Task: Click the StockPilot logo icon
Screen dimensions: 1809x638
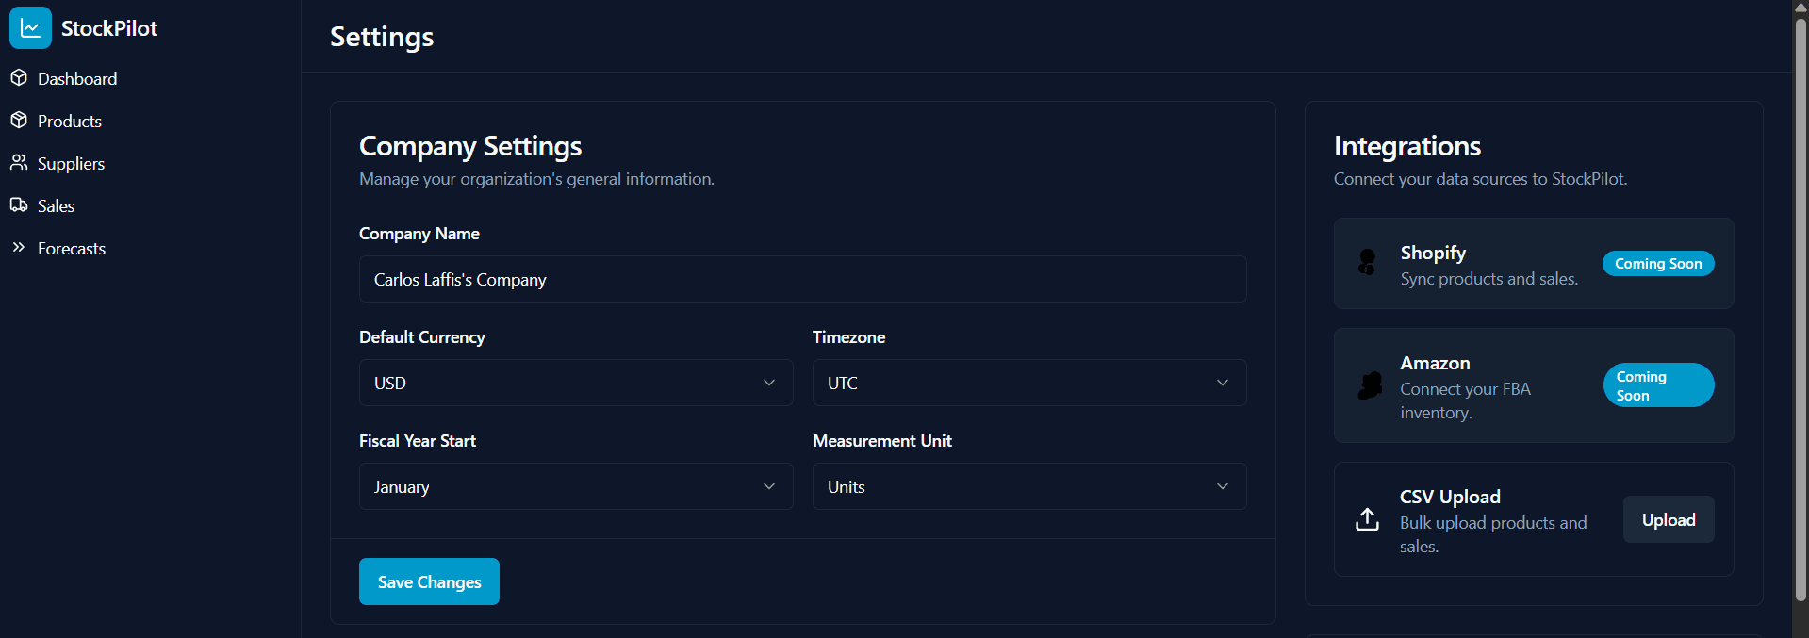Action: [x=29, y=27]
